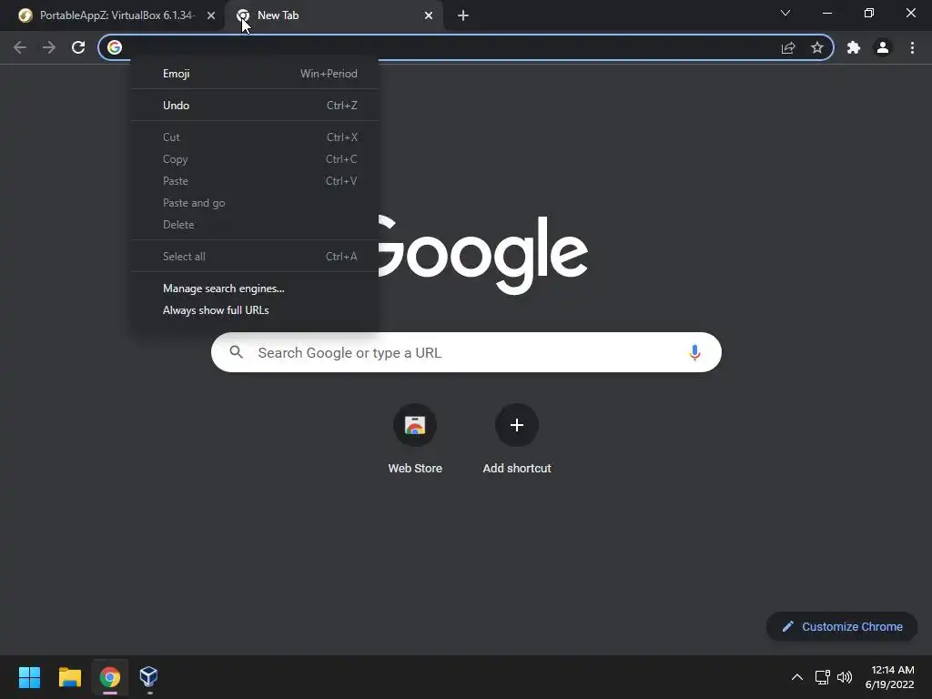Choose Undo from context menu
This screenshot has height=699, width=932.
tap(255, 106)
